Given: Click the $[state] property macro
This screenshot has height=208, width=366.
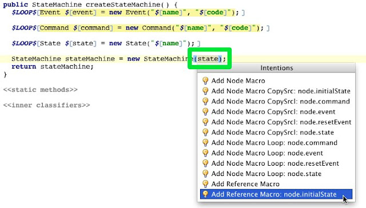Looking at the screenshot, I should pos(81,43).
